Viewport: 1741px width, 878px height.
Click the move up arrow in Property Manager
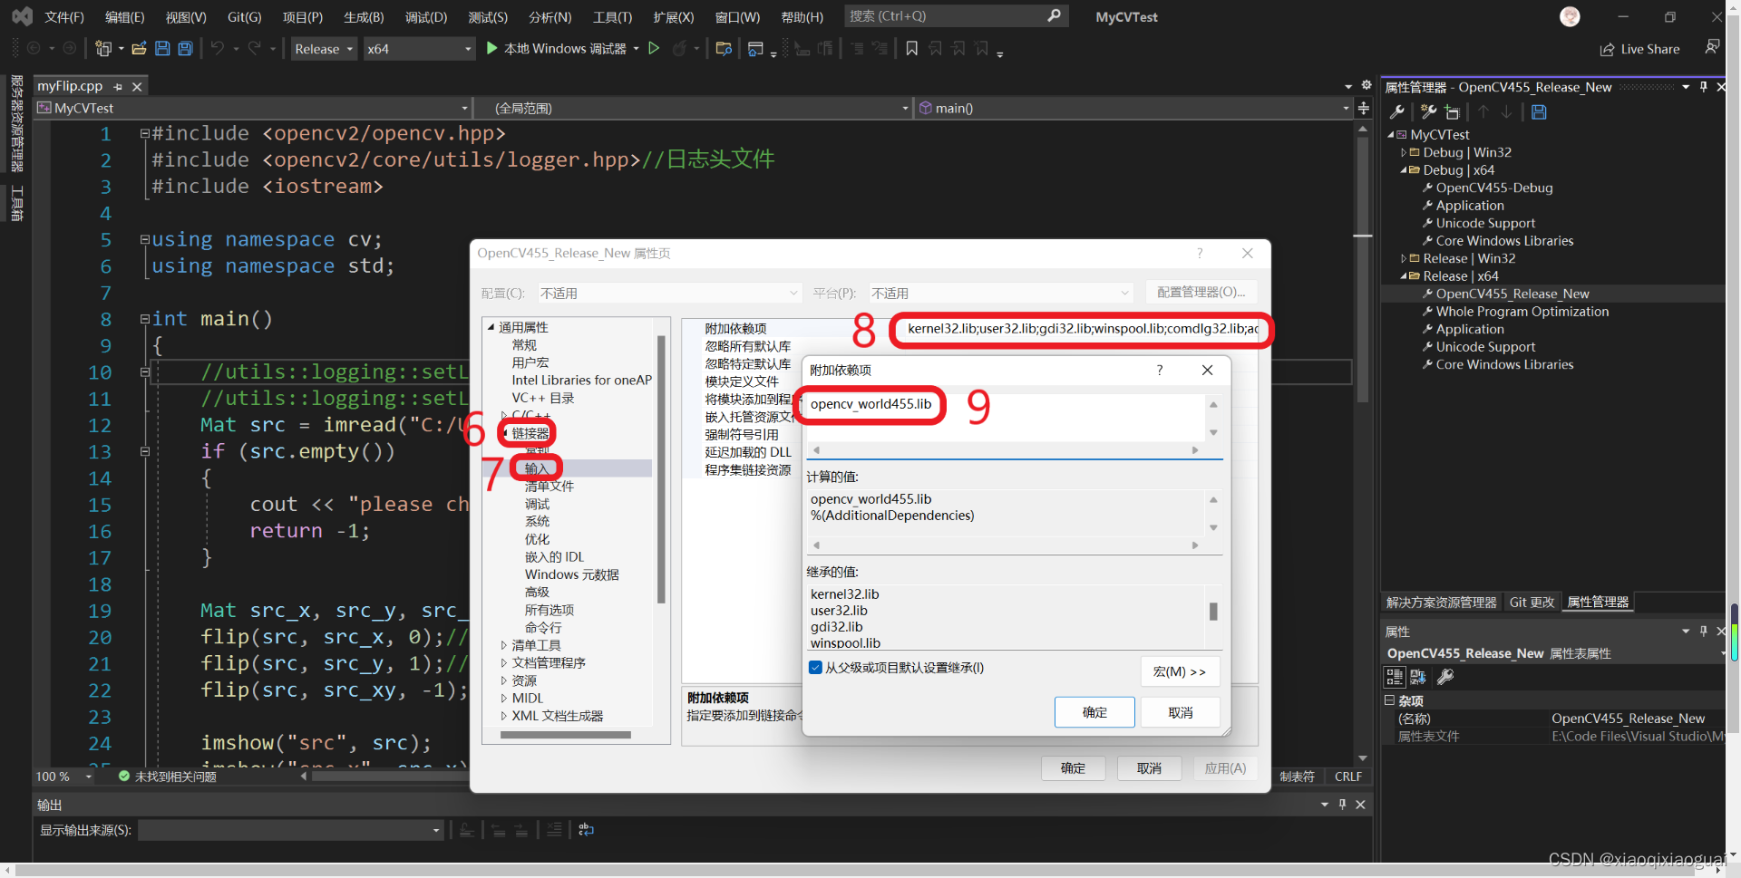(1483, 111)
